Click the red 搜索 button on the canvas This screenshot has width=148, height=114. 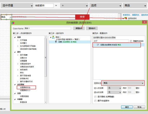point(82,17)
